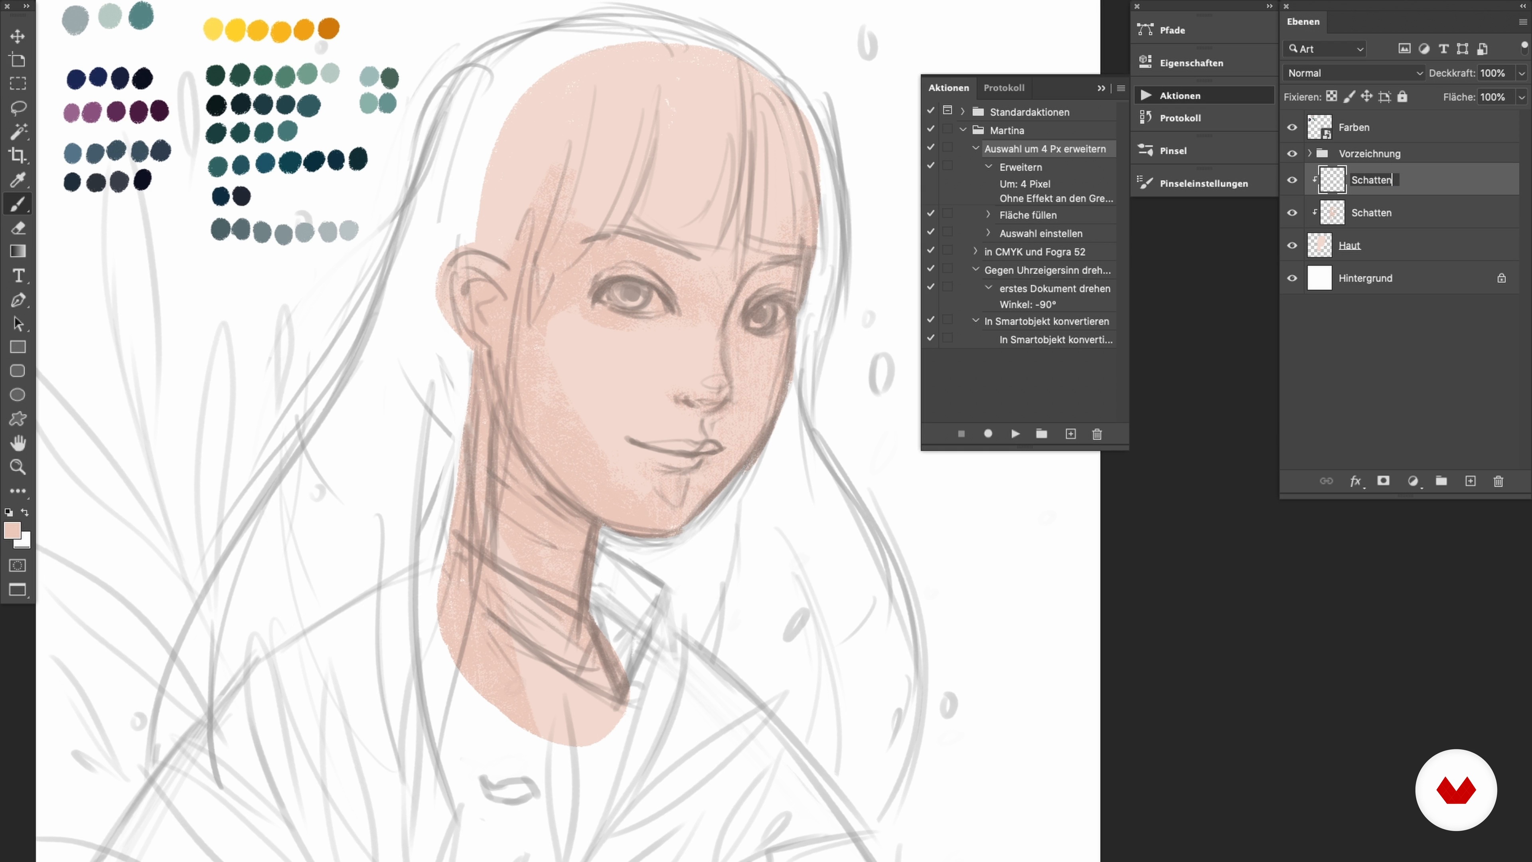
Task: Expand the Fläche füllen step
Action: pyautogui.click(x=988, y=214)
